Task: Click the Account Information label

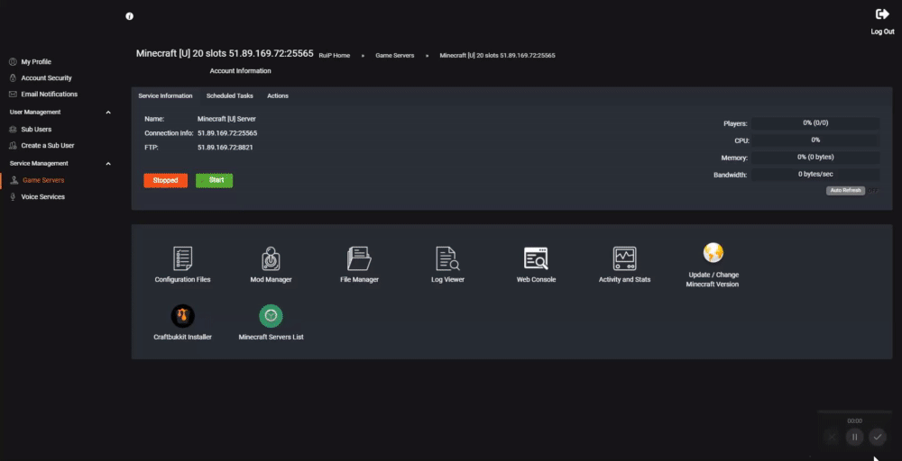Action: tap(240, 71)
